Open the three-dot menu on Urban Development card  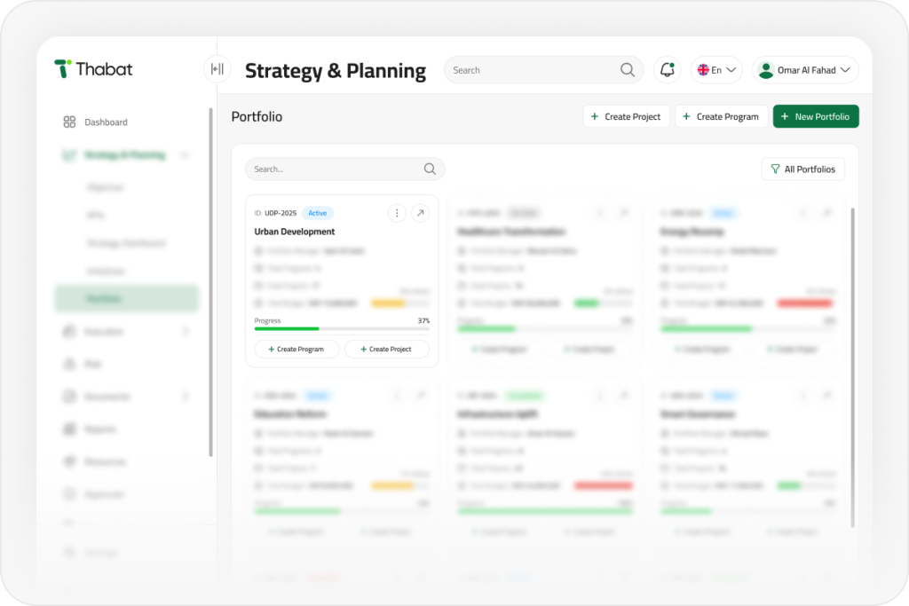pos(397,213)
